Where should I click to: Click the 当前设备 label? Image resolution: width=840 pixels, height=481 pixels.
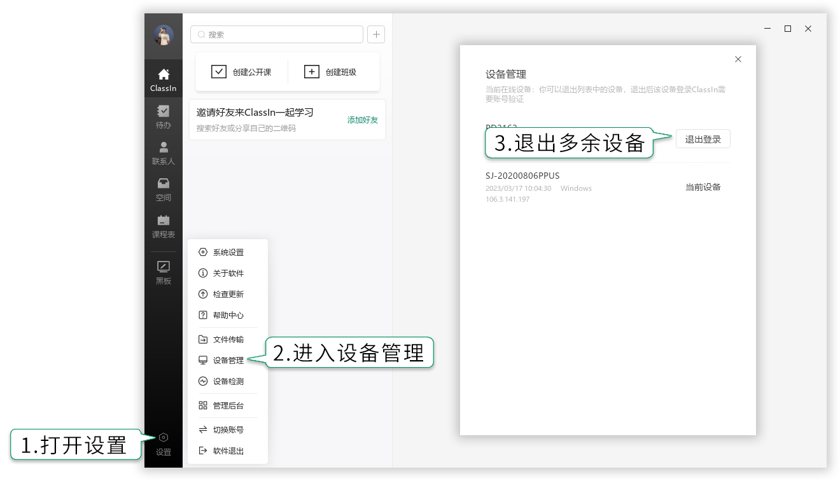click(x=703, y=187)
